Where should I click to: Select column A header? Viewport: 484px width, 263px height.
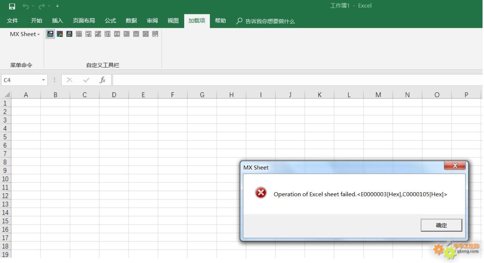pyautogui.click(x=26, y=95)
